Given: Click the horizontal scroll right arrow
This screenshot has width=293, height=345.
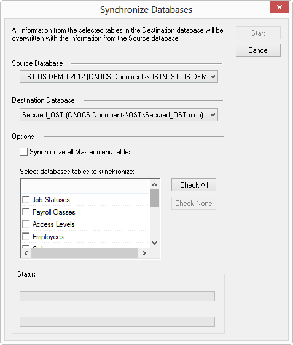Looking at the screenshot, I should pos(144,253).
